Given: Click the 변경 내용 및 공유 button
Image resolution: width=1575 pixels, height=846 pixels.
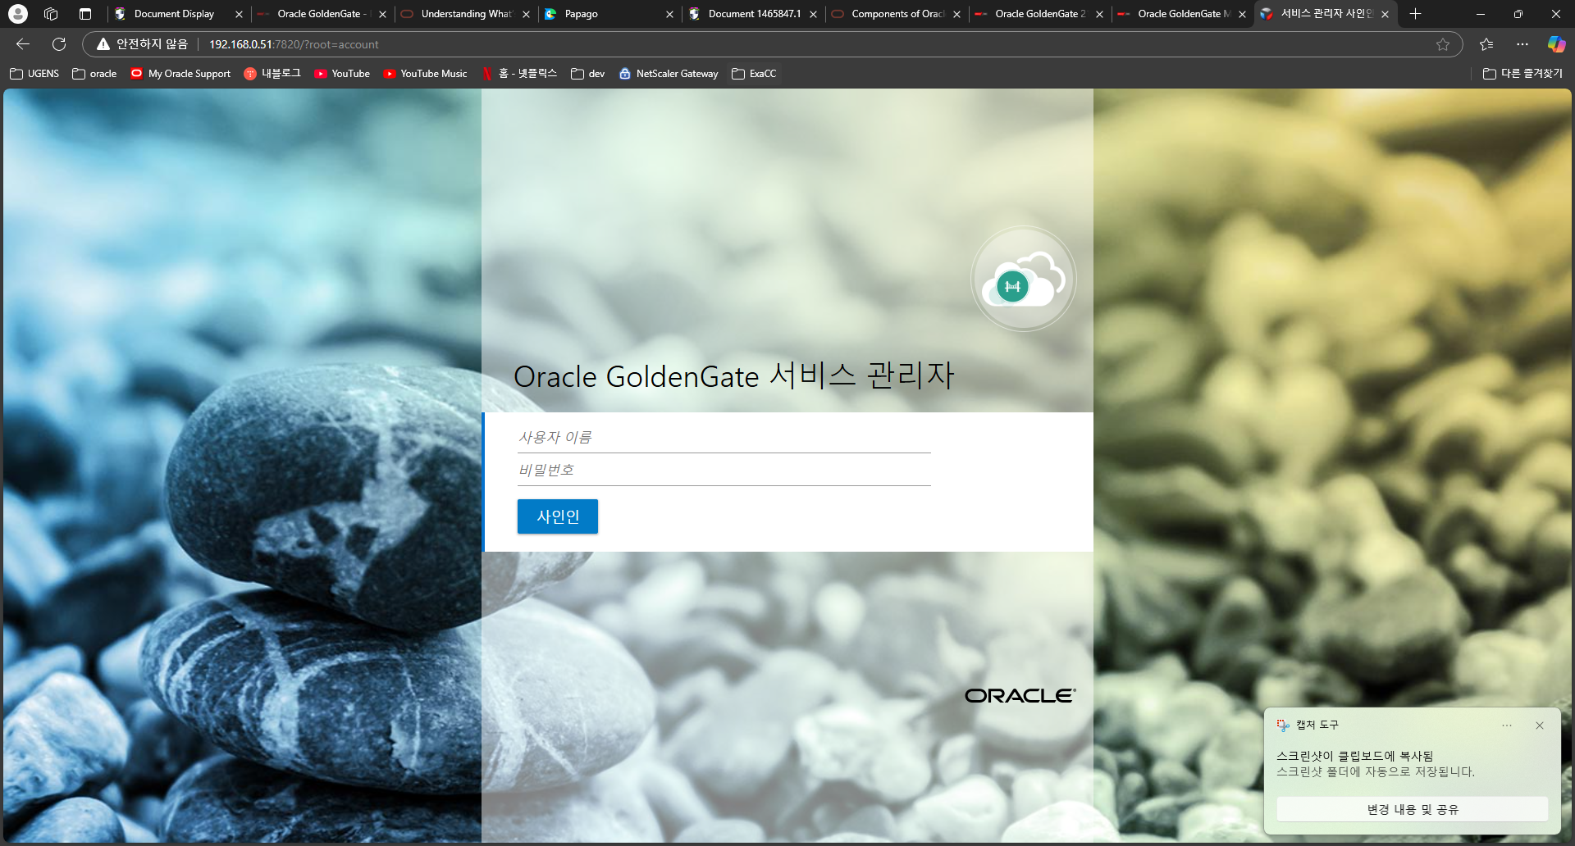Looking at the screenshot, I should pyautogui.click(x=1413, y=809).
